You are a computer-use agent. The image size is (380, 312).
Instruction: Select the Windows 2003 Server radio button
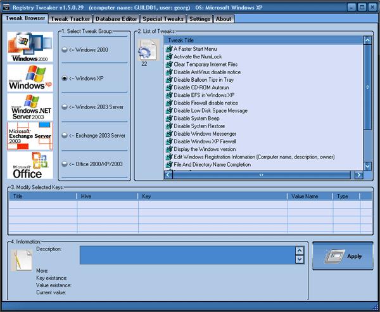[x=64, y=107]
